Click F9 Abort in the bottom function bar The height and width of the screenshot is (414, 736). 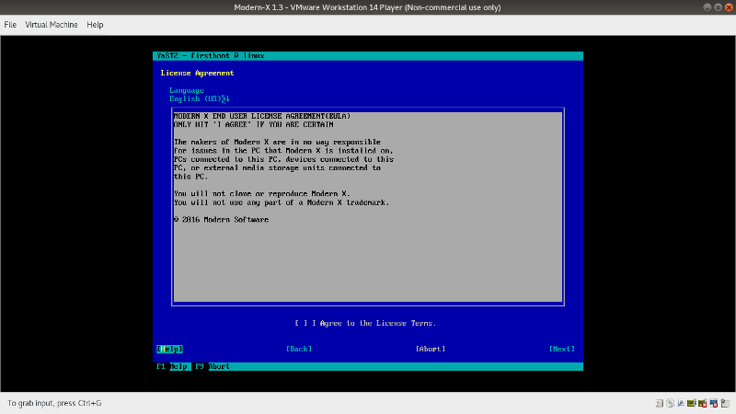tap(213, 366)
